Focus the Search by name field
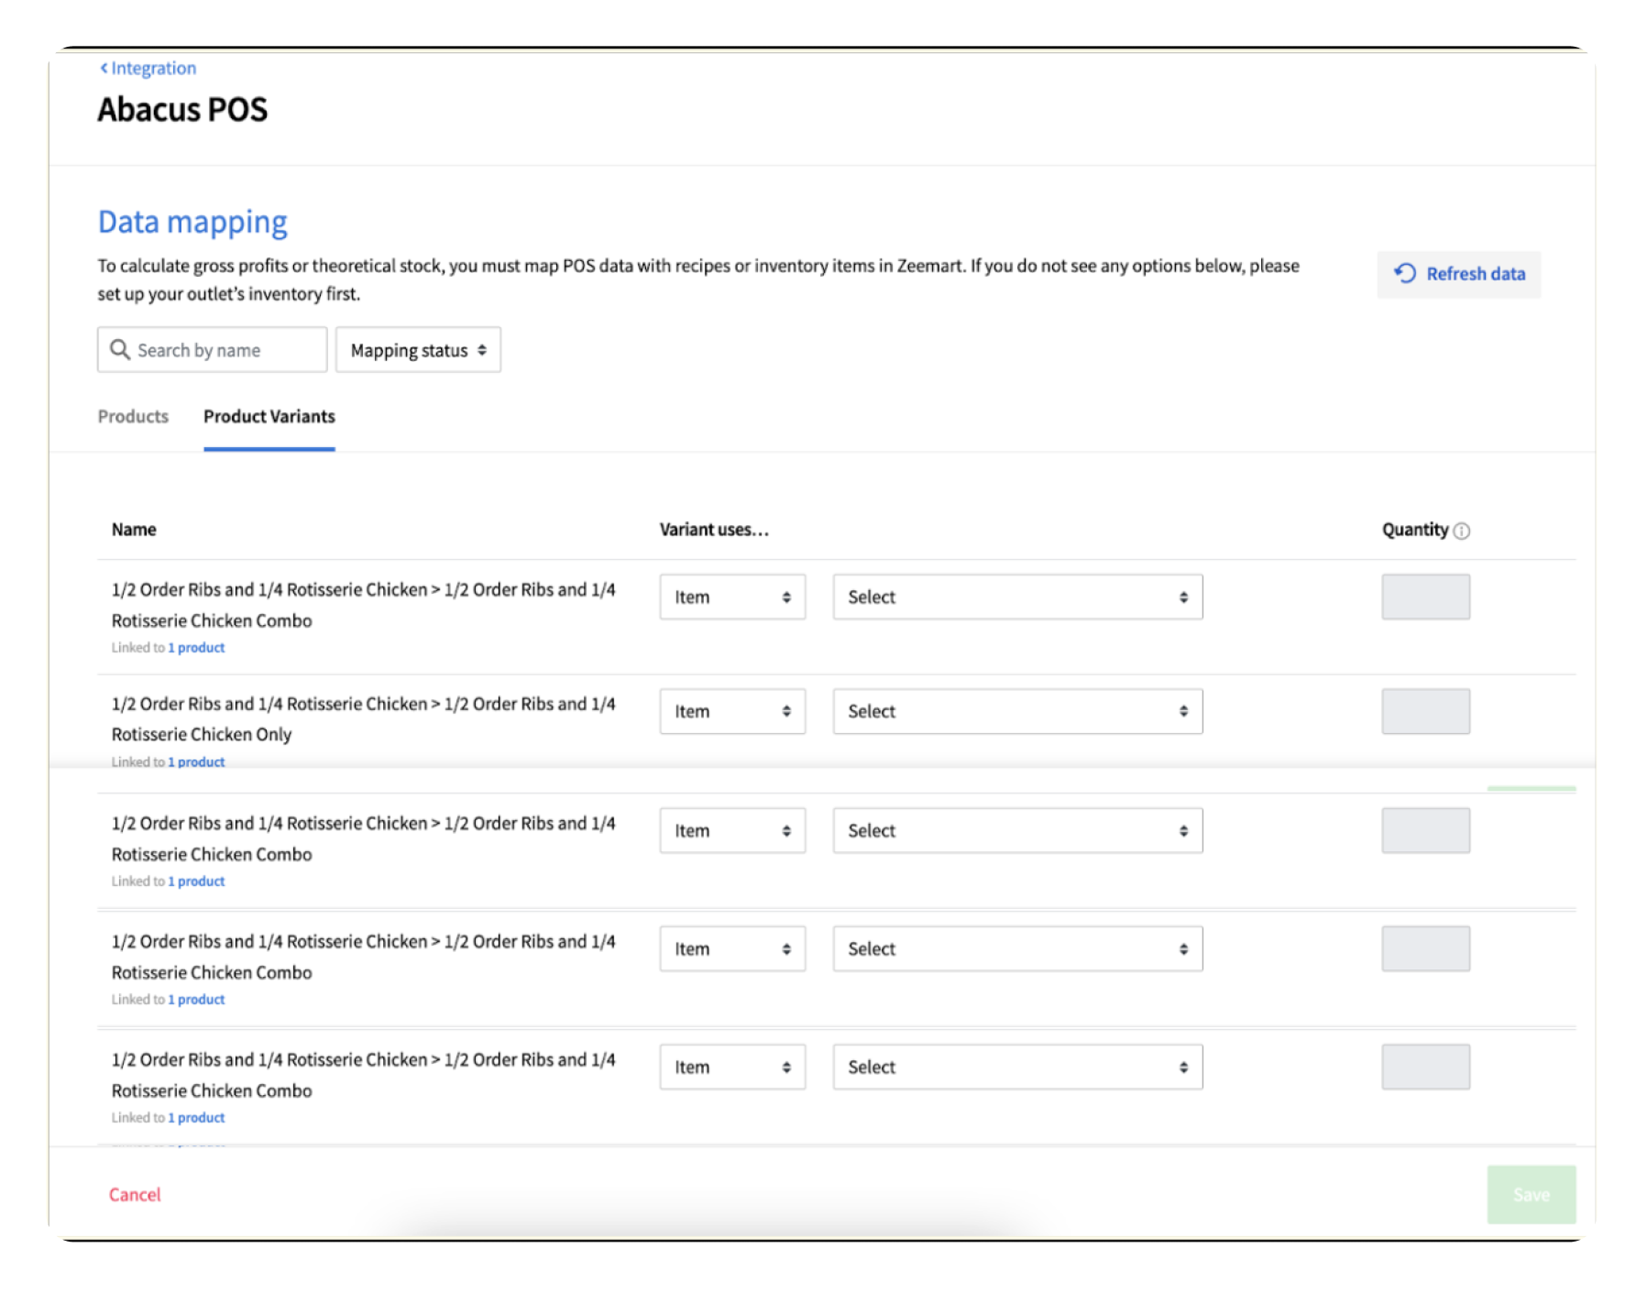Image resolution: width=1647 pixels, height=1292 pixels. point(212,350)
